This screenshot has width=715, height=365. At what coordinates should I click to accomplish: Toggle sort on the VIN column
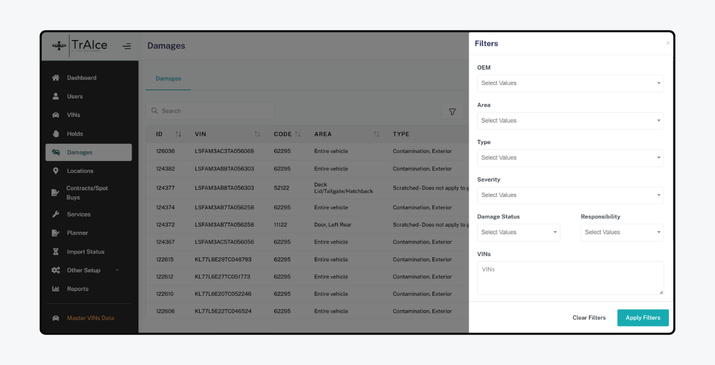coord(257,134)
